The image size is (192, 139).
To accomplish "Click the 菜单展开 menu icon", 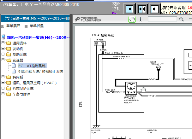I will point(3,26).
